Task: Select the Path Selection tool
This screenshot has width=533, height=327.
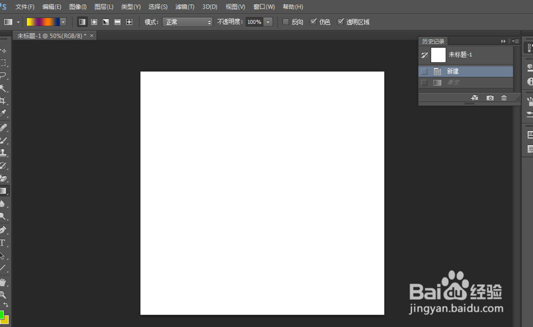Action: point(3,255)
